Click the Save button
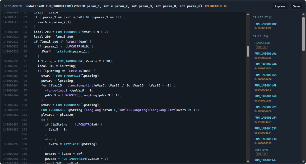The height and width of the screenshot is (164, 306). (296, 6)
